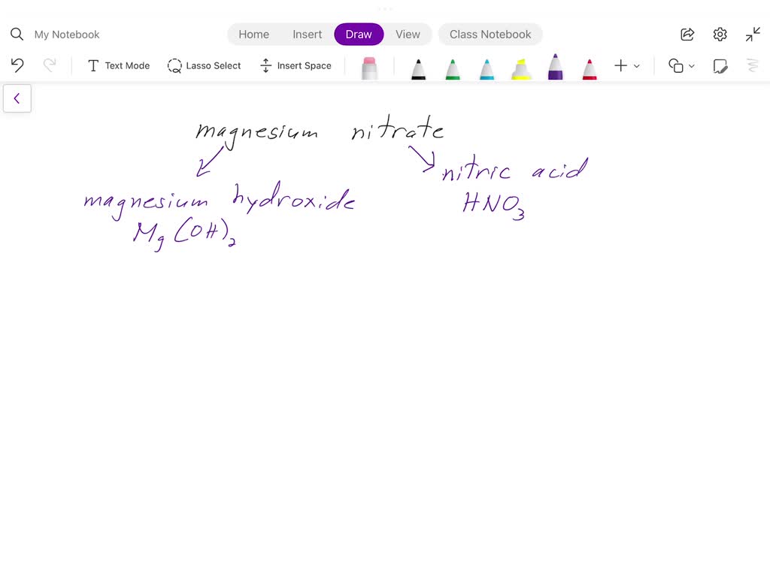
Task: Select the red pen
Action: pyautogui.click(x=590, y=66)
